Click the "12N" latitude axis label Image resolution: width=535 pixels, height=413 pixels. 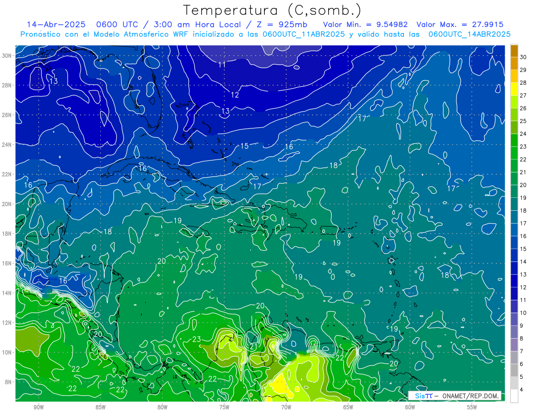click(7, 323)
